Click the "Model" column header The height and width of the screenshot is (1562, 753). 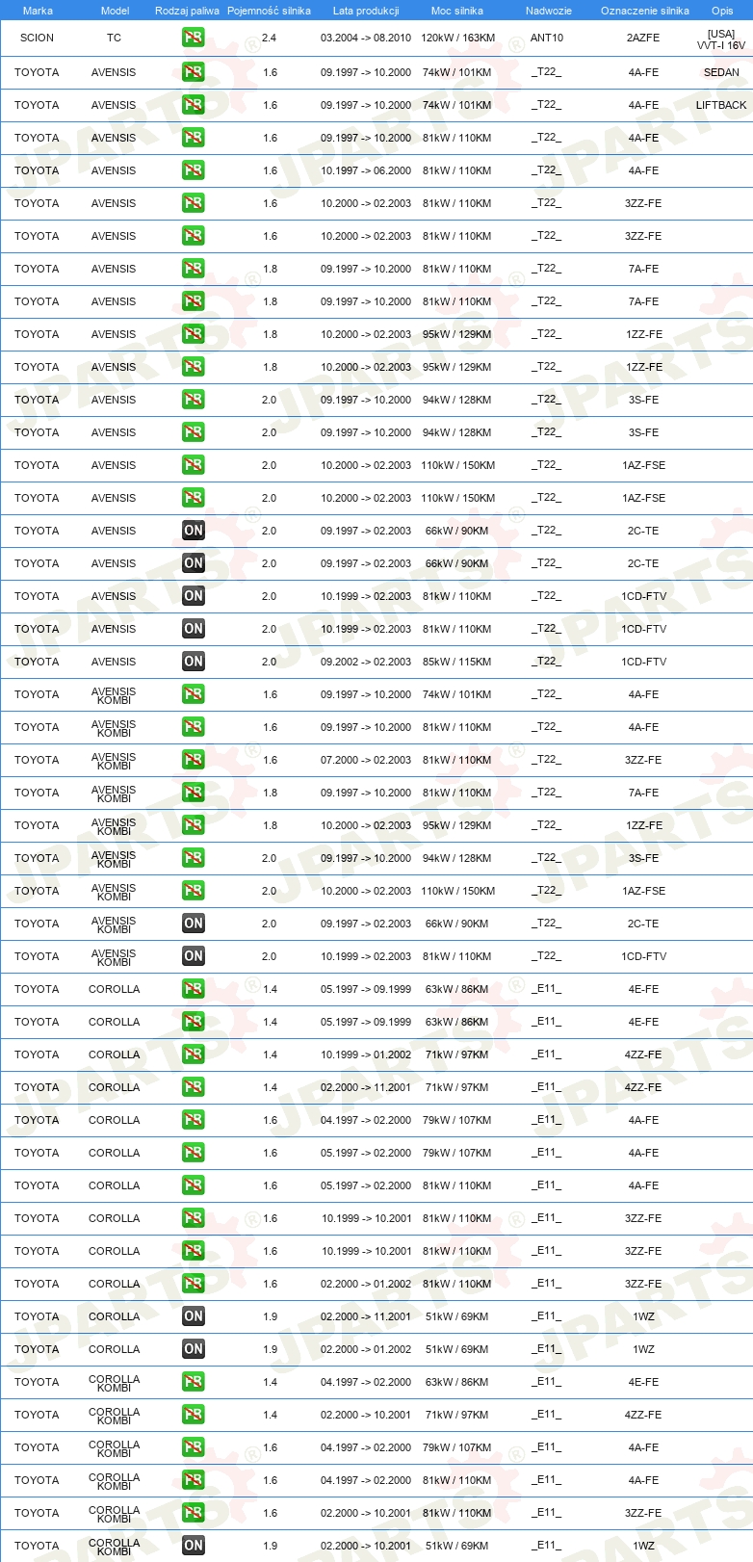(115, 11)
